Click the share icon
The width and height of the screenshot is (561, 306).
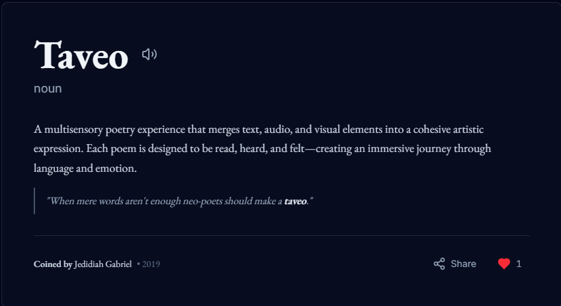[x=439, y=264]
